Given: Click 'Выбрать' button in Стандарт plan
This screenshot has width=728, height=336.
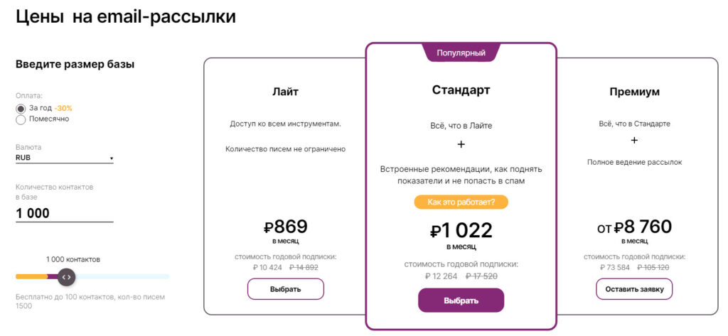Looking at the screenshot, I should [x=461, y=300].
